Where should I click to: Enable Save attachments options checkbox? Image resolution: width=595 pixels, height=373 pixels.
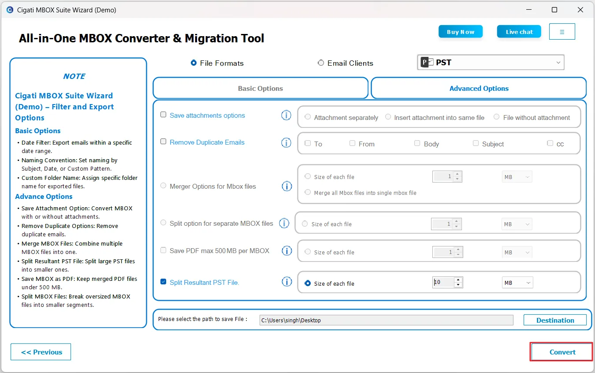(x=164, y=115)
